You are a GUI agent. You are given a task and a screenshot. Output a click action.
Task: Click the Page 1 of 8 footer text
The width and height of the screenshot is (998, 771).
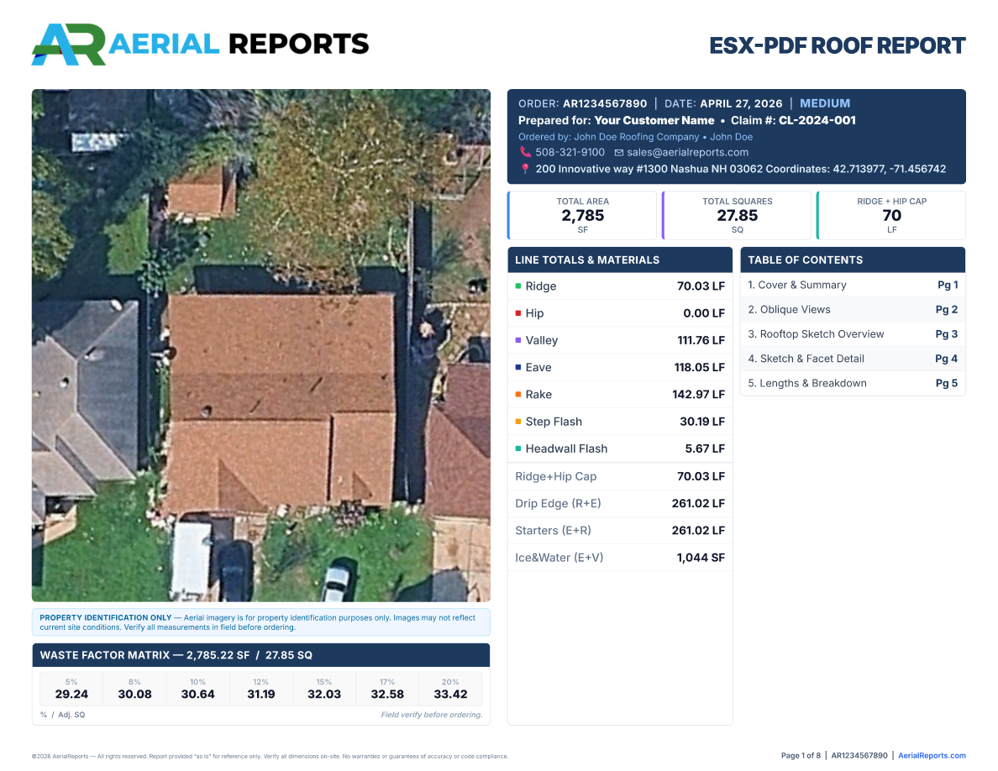click(801, 756)
